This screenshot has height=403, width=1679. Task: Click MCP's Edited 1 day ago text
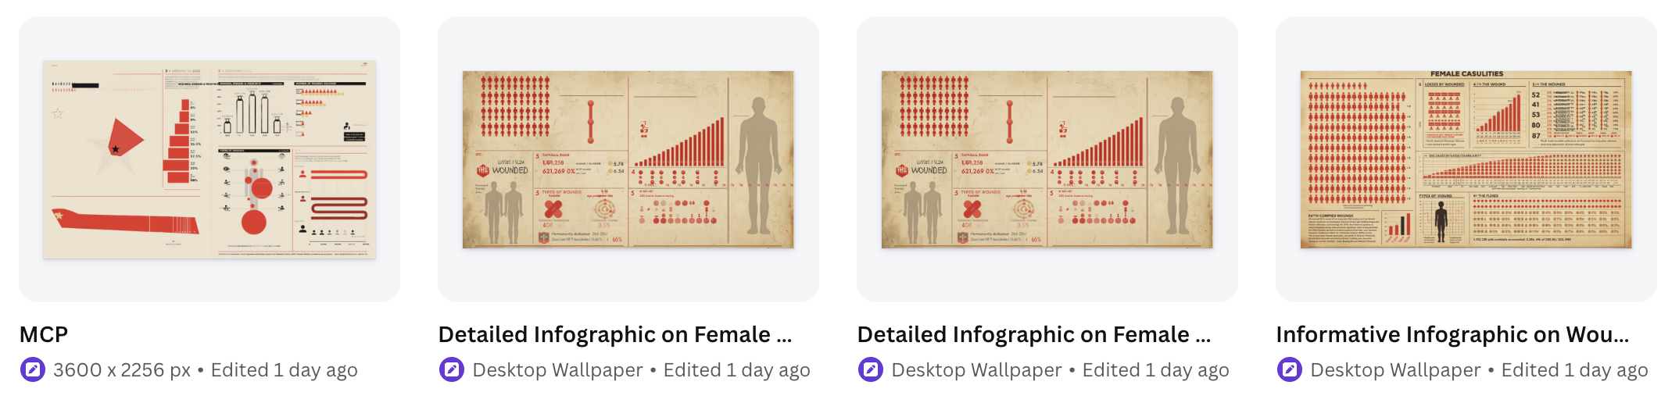click(285, 370)
